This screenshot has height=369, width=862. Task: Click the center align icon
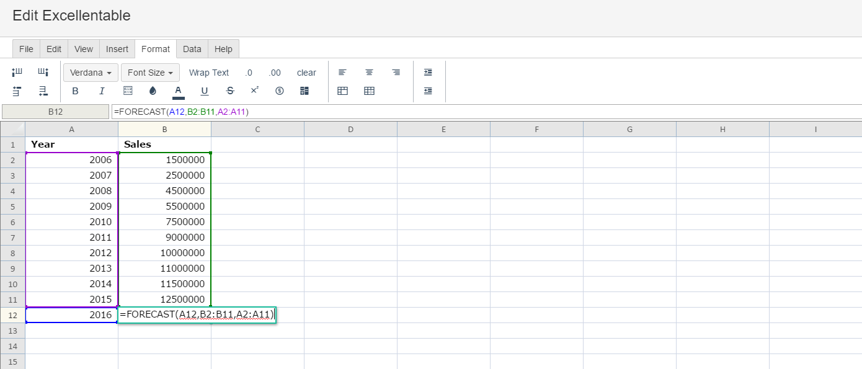369,73
